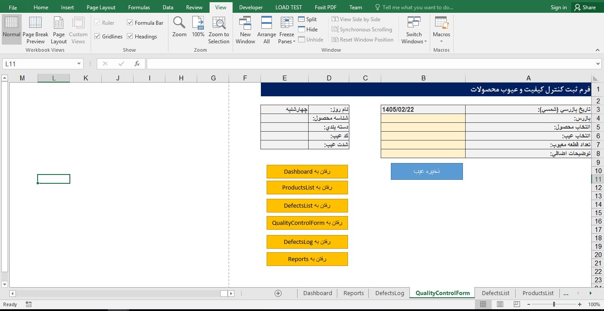
Task: Switch to Page Layout view
Action: (59, 30)
